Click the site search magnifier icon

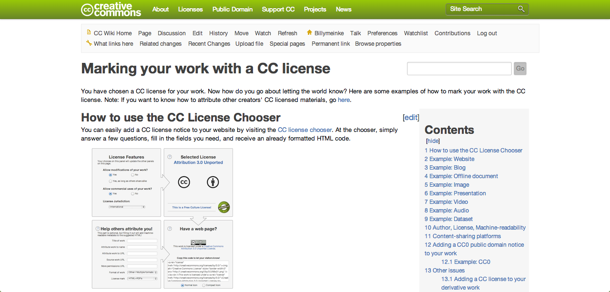coord(521,9)
